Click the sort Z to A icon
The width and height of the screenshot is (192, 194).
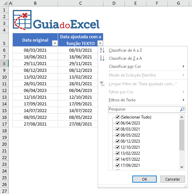[102, 58]
